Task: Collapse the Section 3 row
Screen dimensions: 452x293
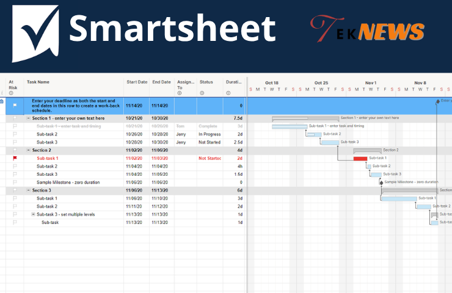Action: click(28, 190)
